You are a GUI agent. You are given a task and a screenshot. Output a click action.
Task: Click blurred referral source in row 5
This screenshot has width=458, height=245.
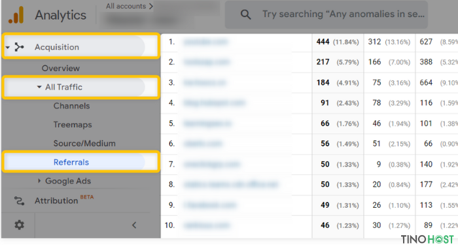pos(207,123)
